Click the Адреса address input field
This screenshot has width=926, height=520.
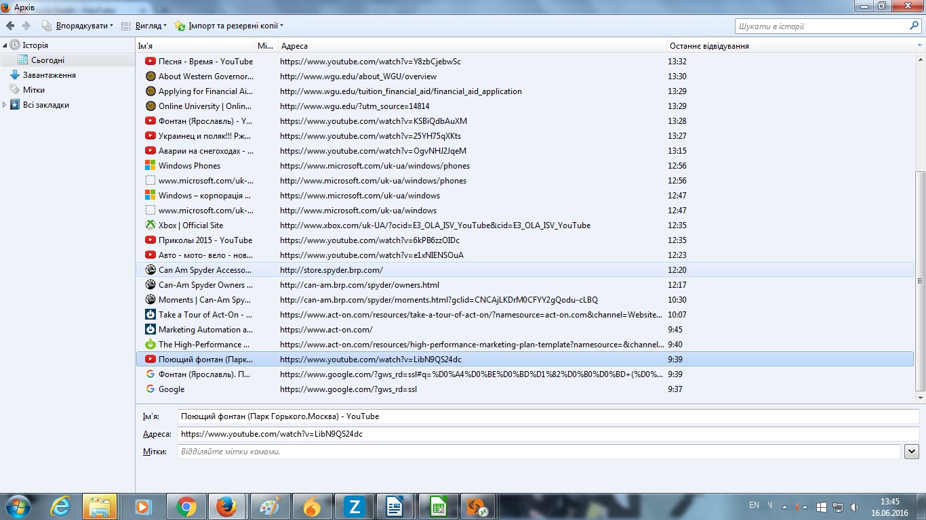pyautogui.click(x=548, y=434)
